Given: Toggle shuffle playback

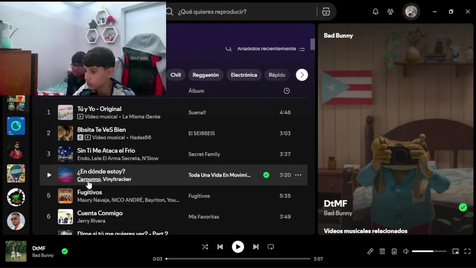Looking at the screenshot, I should 205,247.
